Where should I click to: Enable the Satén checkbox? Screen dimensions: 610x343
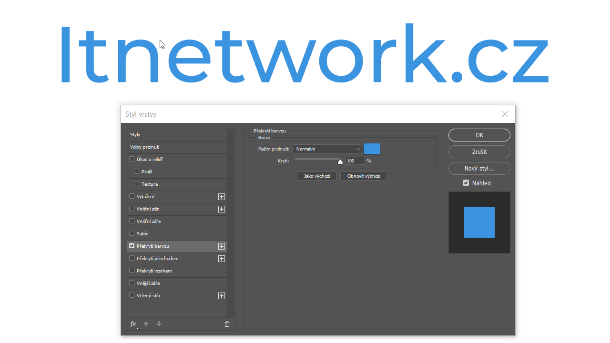coord(132,233)
